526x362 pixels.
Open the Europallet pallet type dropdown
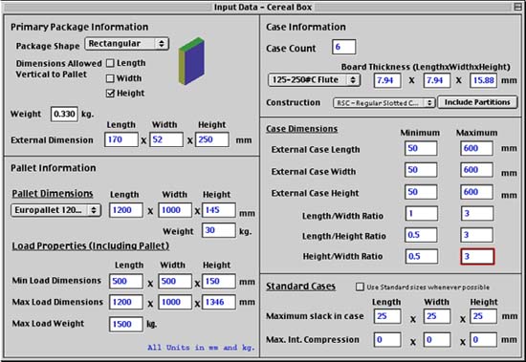(55, 210)
